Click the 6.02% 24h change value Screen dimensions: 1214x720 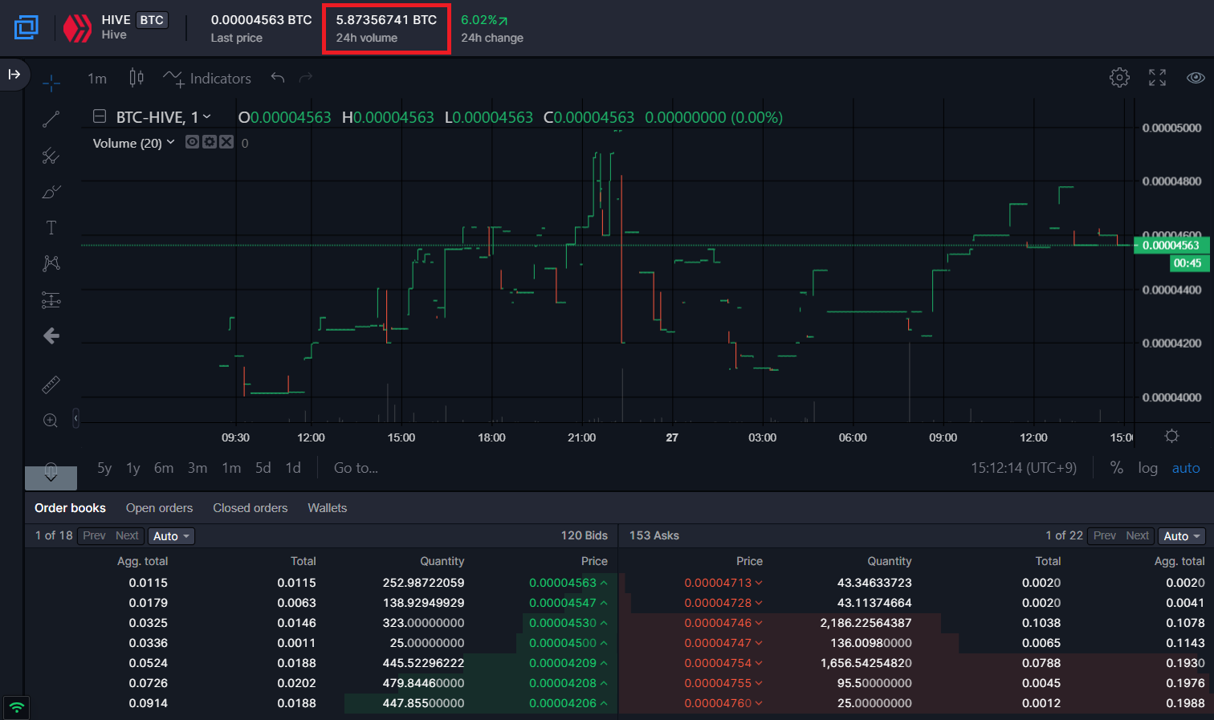coord(484,20)
